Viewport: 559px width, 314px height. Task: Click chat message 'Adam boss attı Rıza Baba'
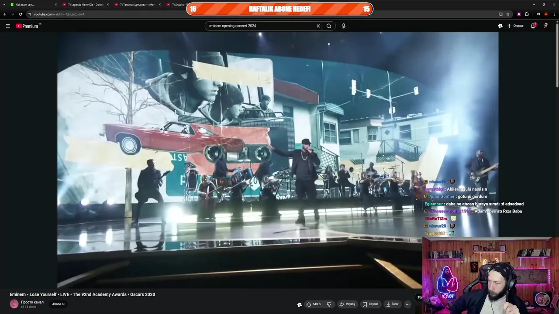pos(498,212)
